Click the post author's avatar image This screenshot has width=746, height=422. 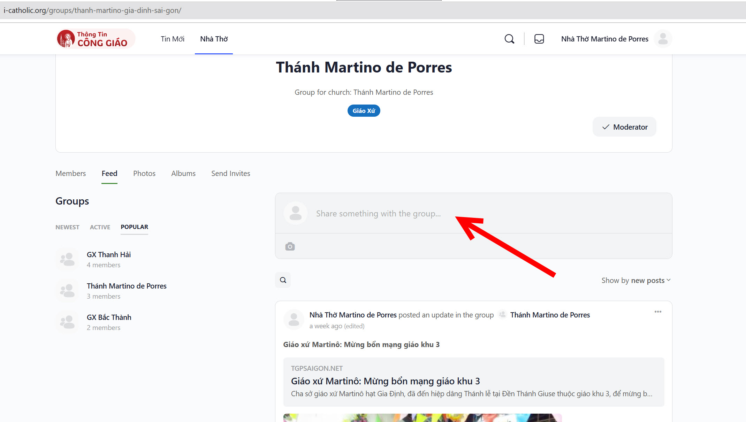pyautogui.click(x=294, y=319)
